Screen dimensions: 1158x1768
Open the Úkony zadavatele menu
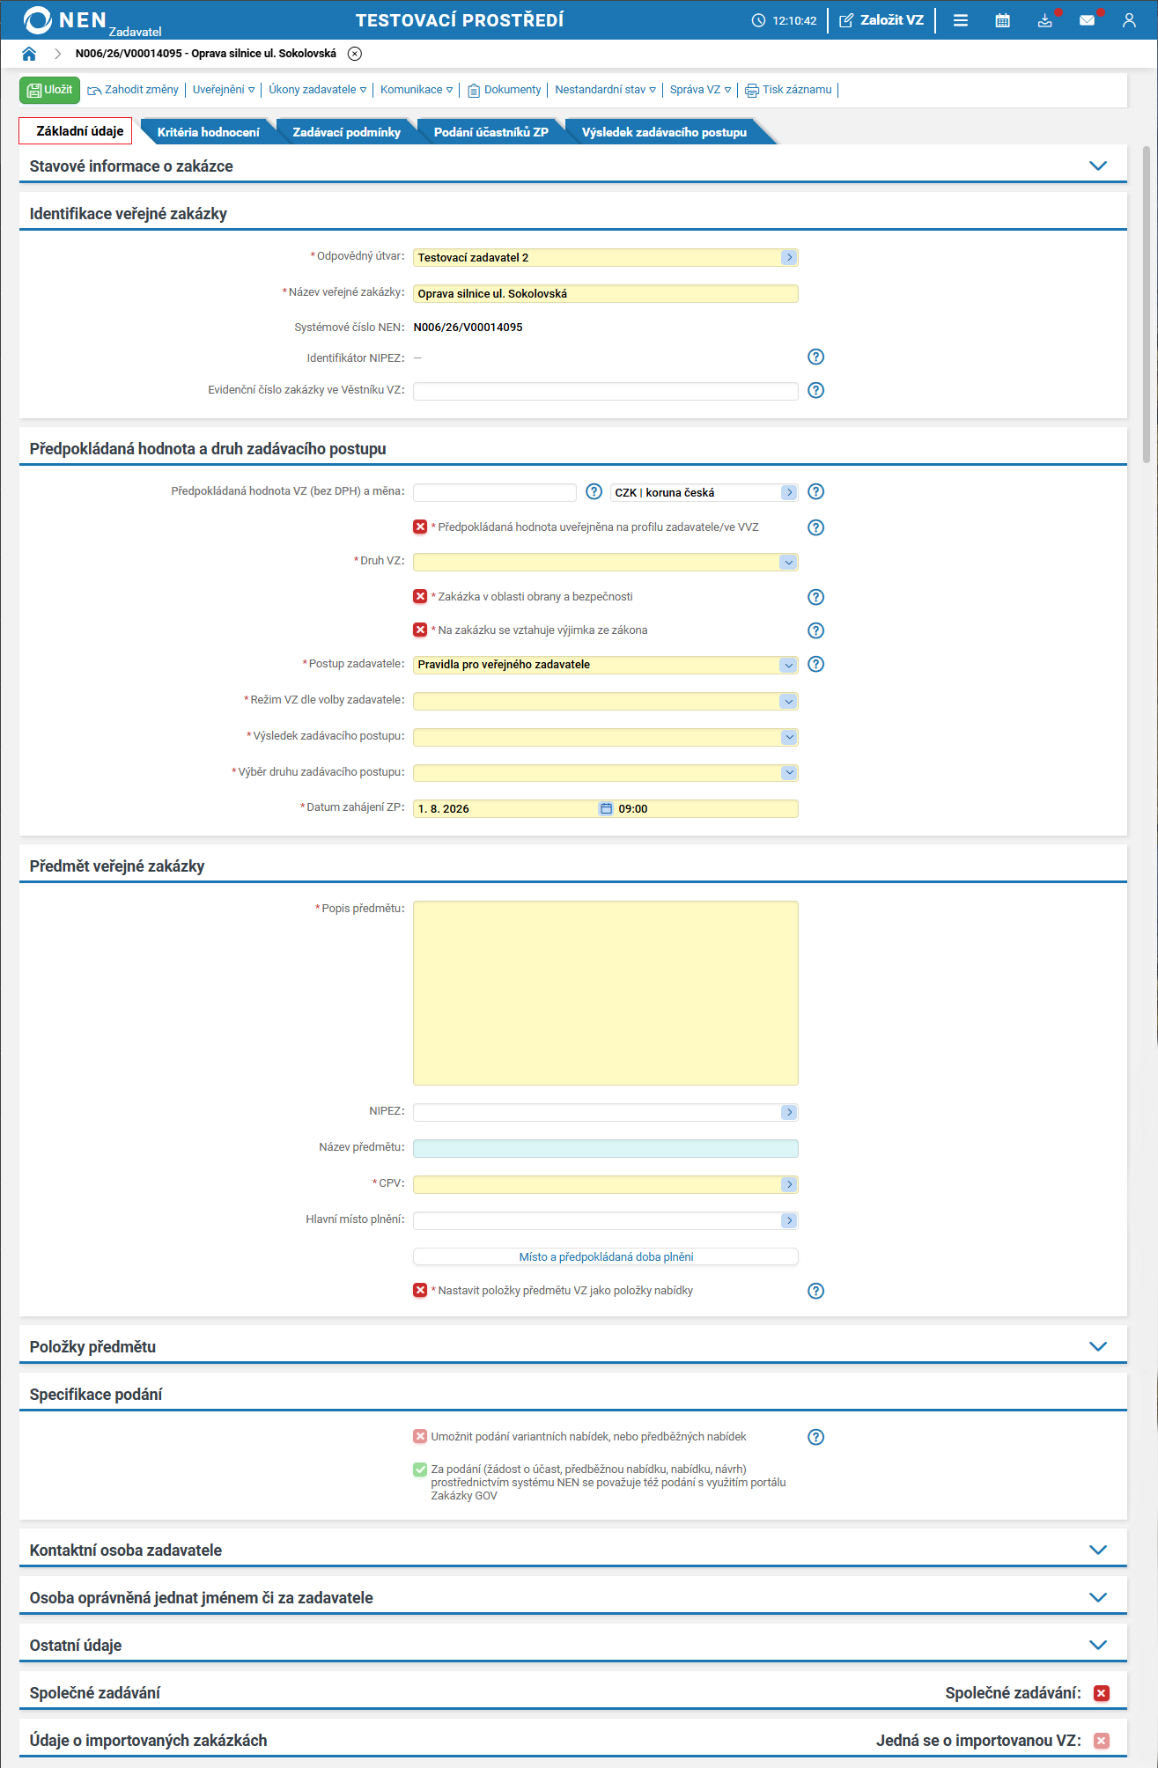[318, 90]
